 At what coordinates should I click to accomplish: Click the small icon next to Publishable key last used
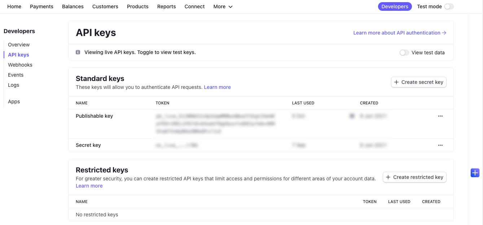tap(352, 116)
